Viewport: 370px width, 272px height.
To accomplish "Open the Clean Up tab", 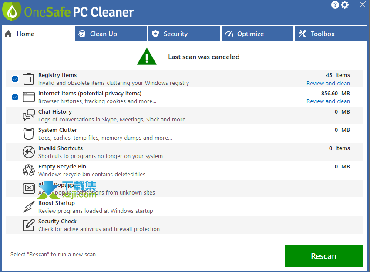I will pyautogui.click(x=111, y=34).
